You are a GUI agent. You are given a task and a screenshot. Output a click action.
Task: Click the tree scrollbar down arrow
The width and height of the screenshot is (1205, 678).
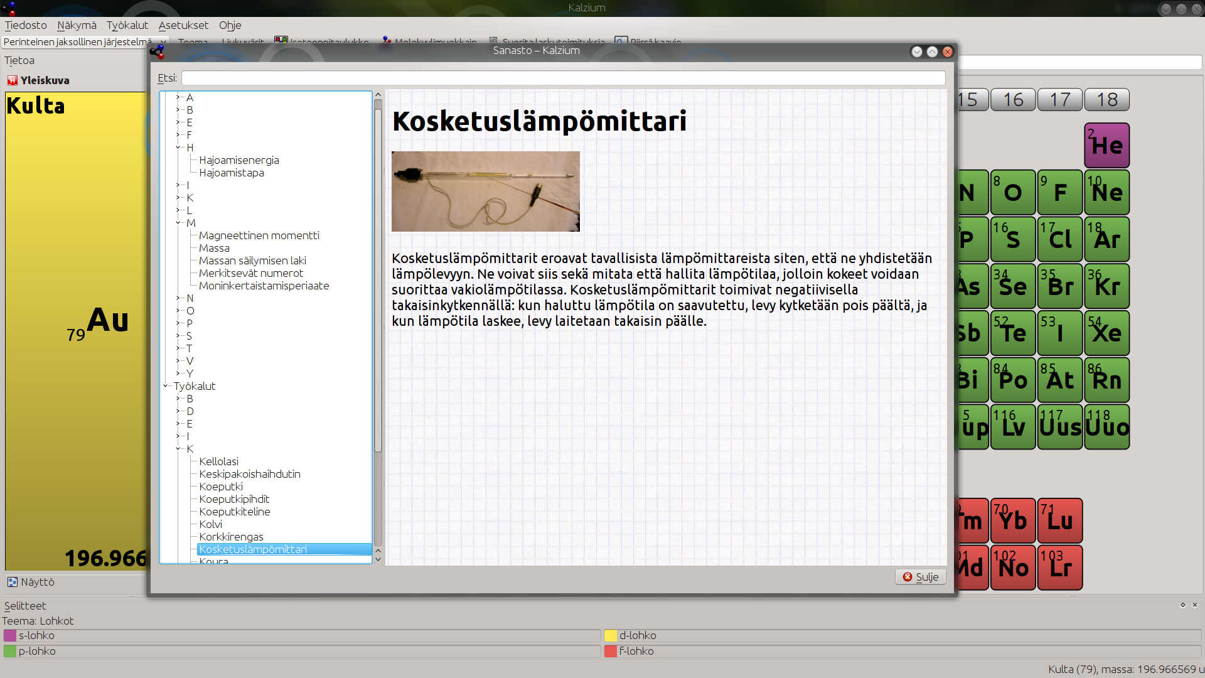tap(378, 559)
